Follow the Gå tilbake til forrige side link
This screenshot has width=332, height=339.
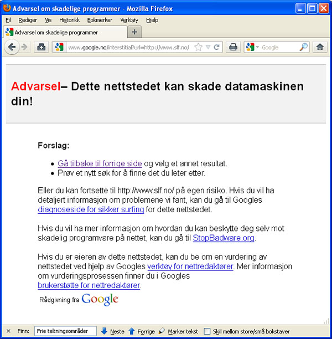100,163
